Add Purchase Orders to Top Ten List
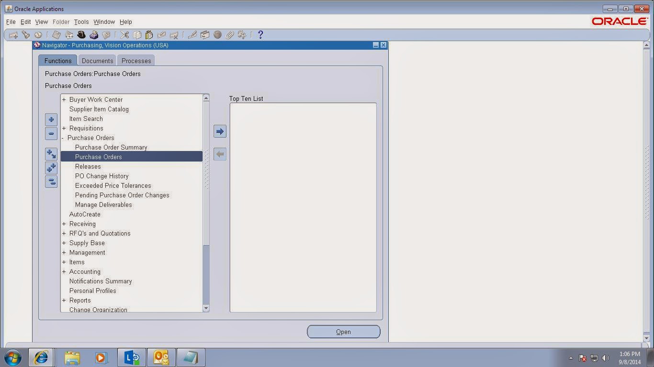This screenshot has width=654, height=367. tap(220, 130)
